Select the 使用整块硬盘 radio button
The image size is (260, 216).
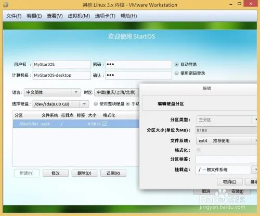[x=96, y=104]
